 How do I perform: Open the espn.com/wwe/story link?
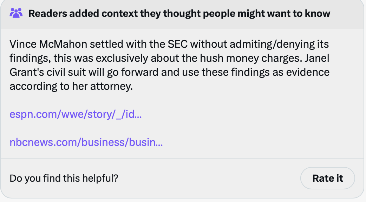[x=76, y=114]
